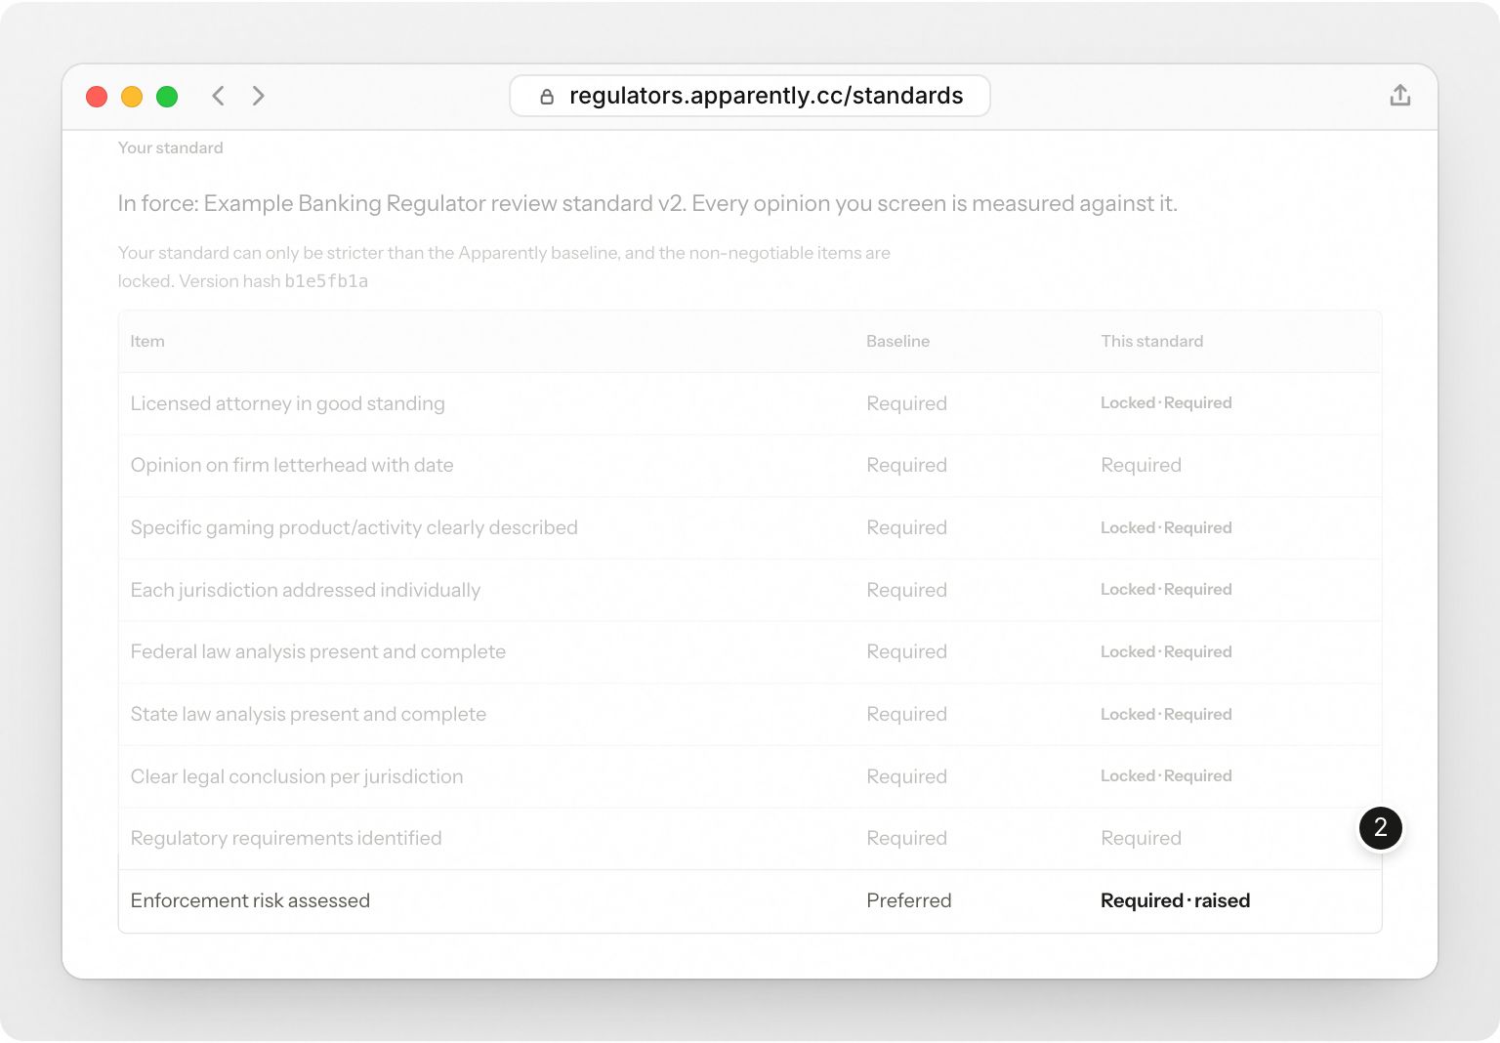
Task: Select 'Opinion on firm letterhead with date'
Action: 292,465
